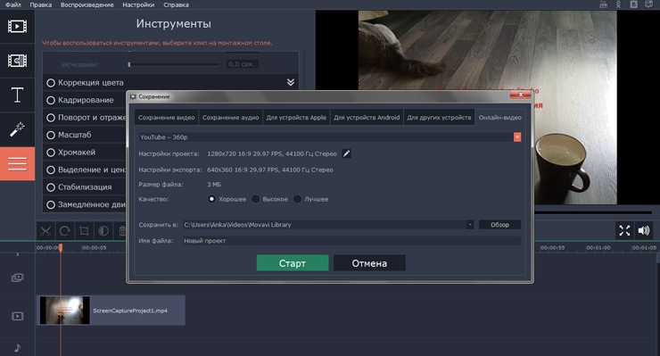Switch to Сохранение аудио tab
The width and height of the screenshot is (660, 356).
(x=231, y=118)
